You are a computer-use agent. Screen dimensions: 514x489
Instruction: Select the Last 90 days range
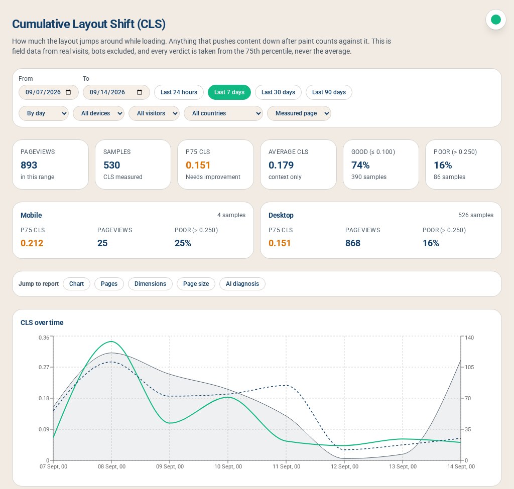329,92
